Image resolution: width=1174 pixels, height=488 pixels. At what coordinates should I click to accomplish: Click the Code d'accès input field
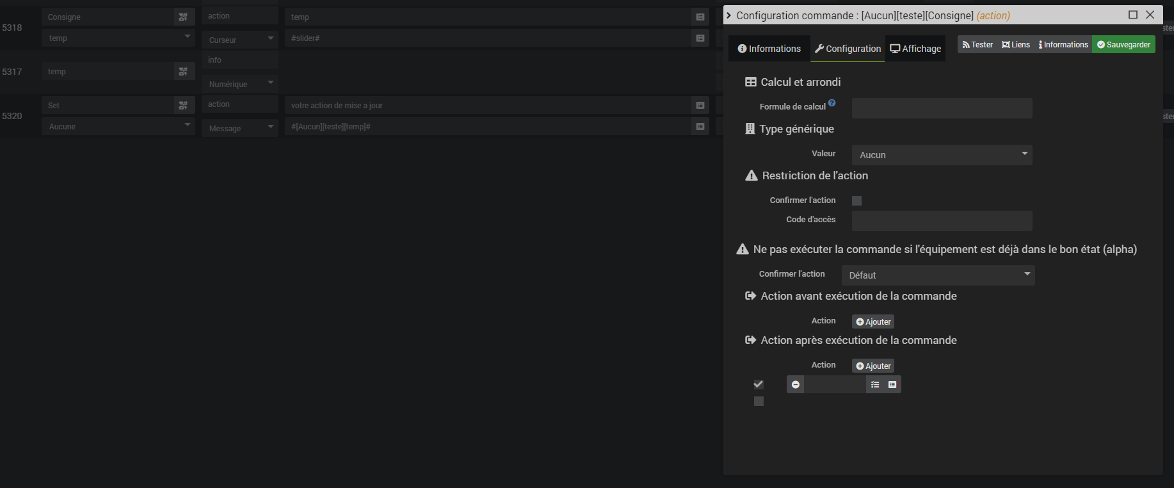942,221
